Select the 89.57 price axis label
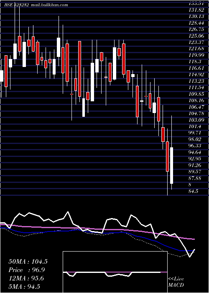 pyautogui.click(x=195, y=172)
